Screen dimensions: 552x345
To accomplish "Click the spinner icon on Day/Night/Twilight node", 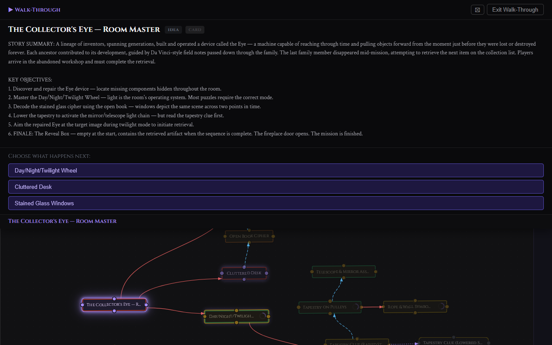I will 262,316.
